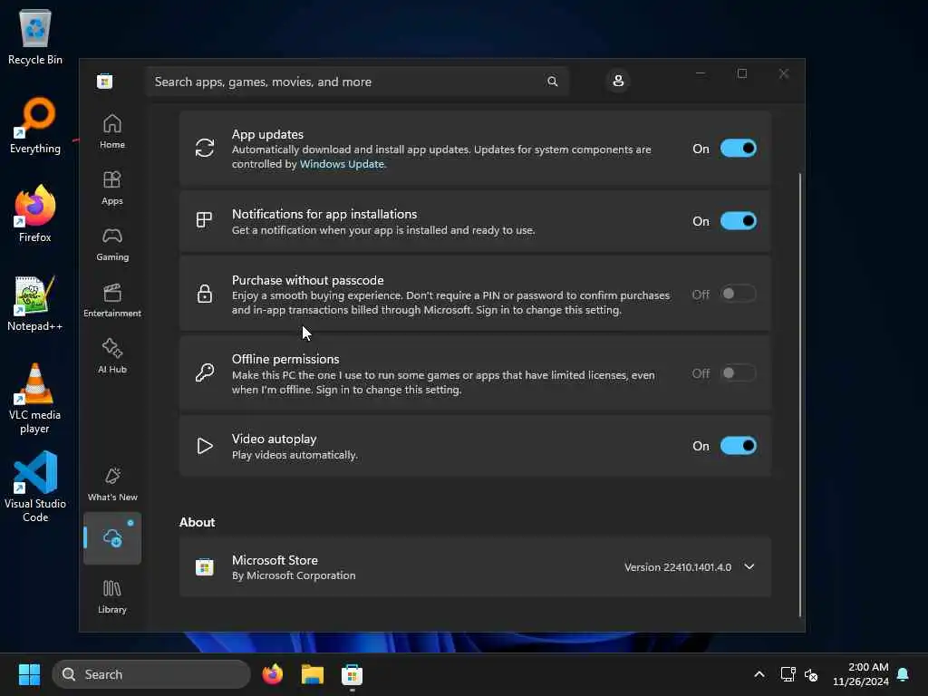
Task: Click the Microsoft Store icon in About row
Action: 205,567
